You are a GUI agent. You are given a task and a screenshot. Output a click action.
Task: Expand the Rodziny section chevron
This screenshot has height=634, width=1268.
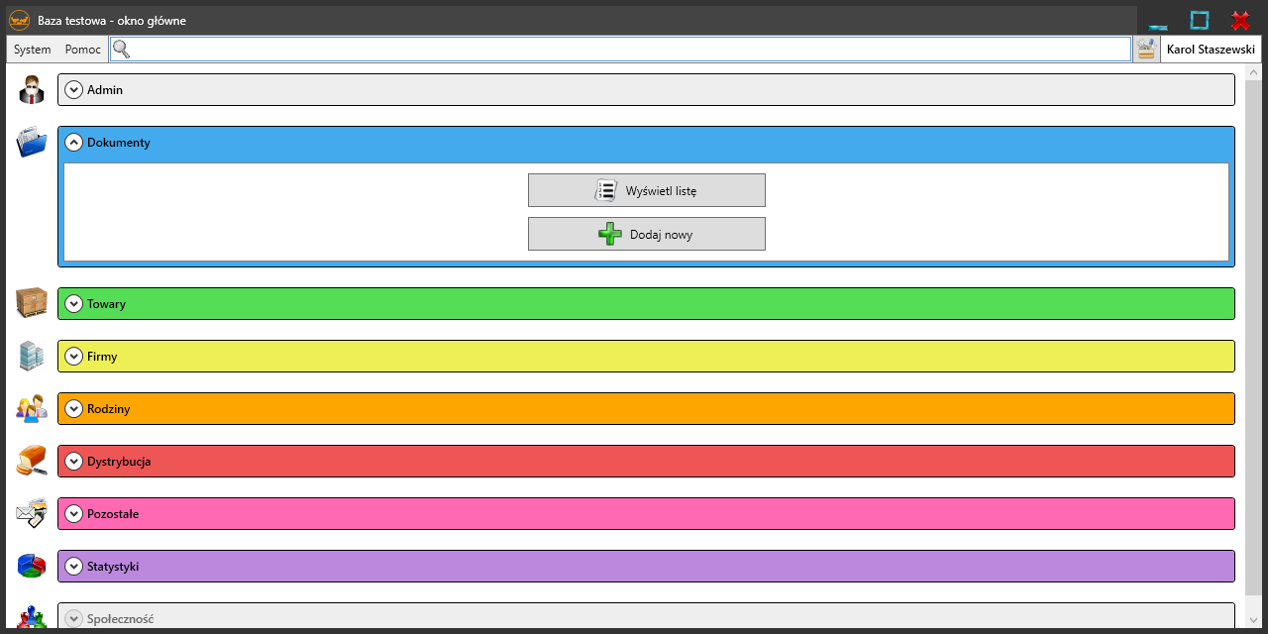tap(73, 409)
